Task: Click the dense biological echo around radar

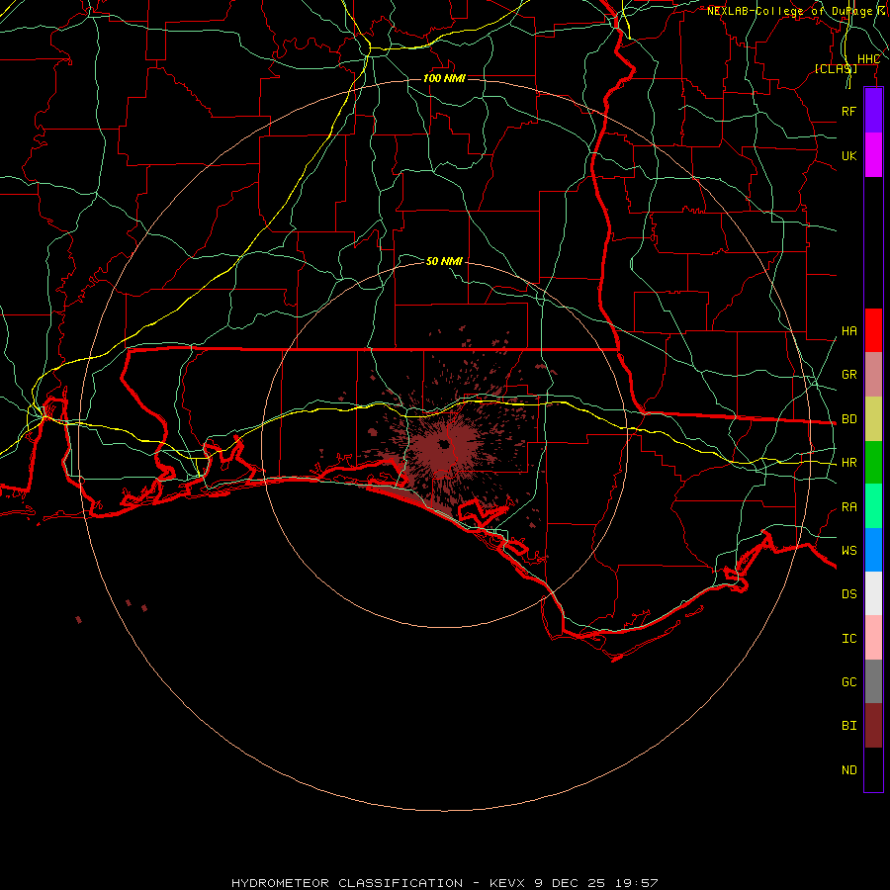Action: point(444,446)
